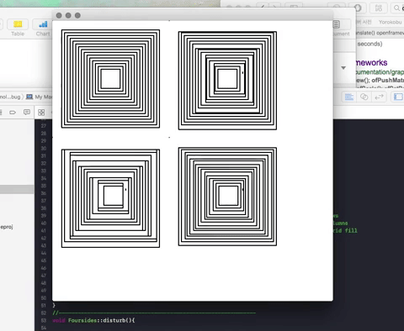Select the standard editor icon in Xcode
Screen dimensions: 404x331
pyautogui.click(x=349, y=97)
